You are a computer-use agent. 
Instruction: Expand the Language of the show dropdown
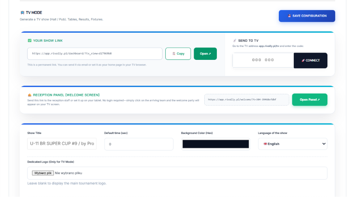[x=293, y=144]
